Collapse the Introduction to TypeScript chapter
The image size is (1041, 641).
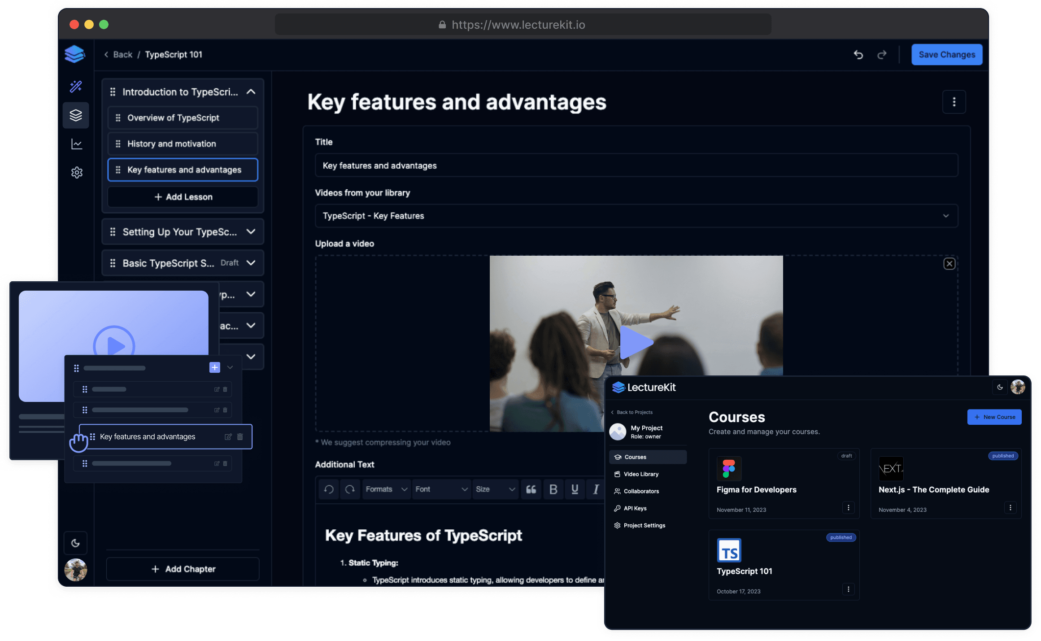pos(251,92)
